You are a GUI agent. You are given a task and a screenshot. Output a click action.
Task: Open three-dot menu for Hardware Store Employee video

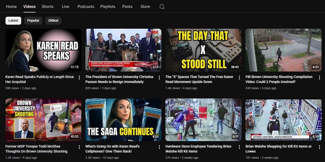pos(239,147)
